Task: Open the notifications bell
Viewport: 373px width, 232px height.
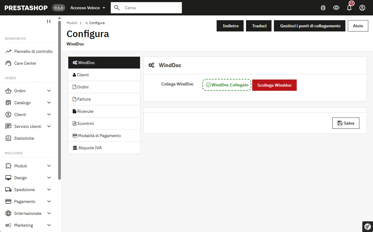Action: tap(349, 8)
